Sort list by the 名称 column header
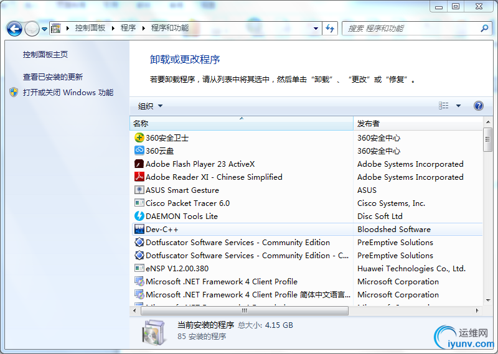This screenshot has height=354, width=498. pos(242,123)
